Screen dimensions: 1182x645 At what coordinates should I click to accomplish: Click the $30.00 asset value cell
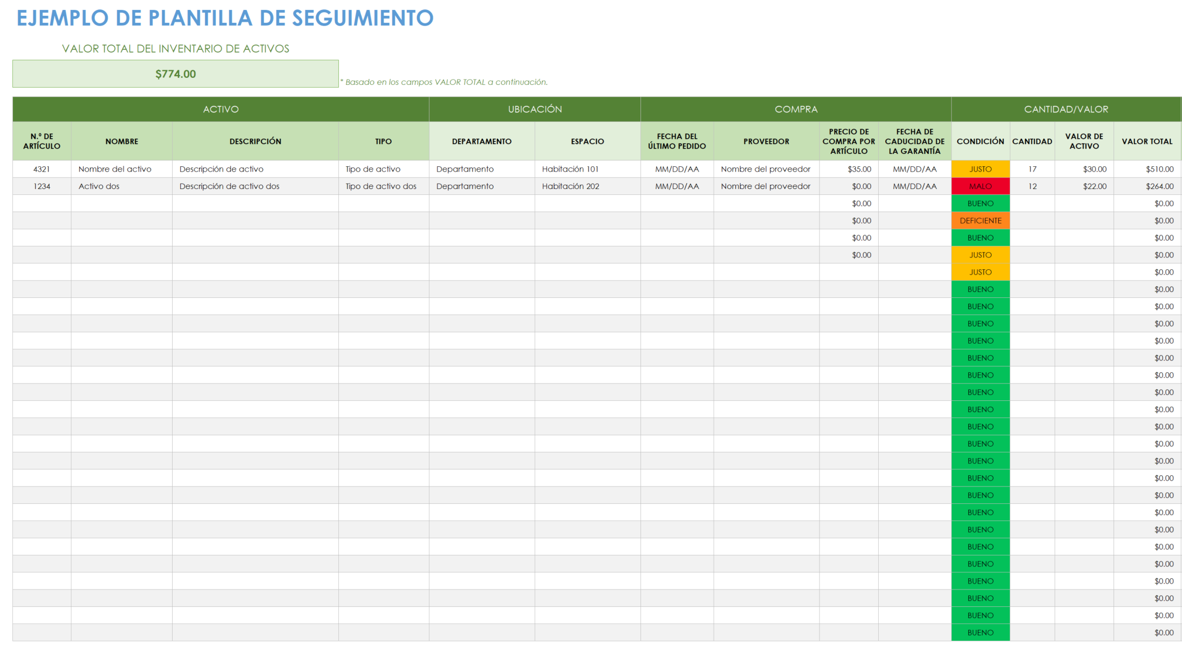point(1084,169)
